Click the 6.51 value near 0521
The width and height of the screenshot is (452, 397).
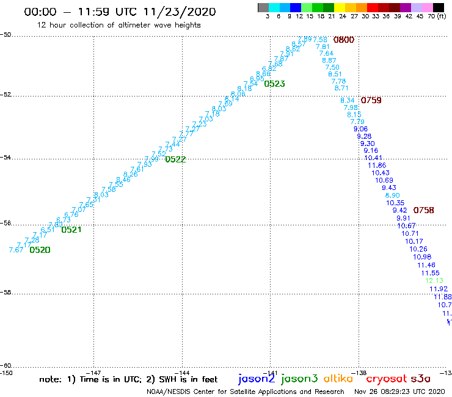click(48, 230)
